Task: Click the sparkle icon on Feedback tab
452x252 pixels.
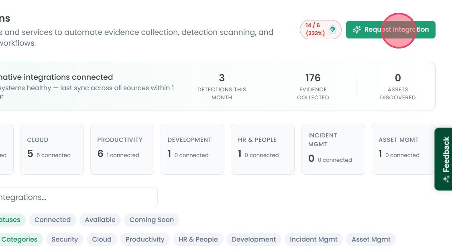Action: click(x=446, y=179)
